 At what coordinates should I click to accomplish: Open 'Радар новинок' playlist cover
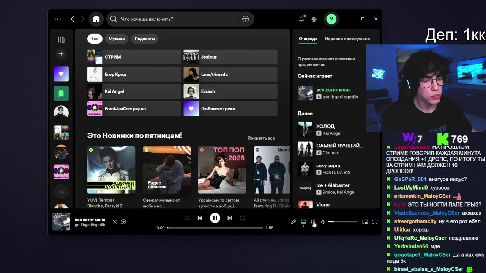pyautogui.click(x=167, y=170)
